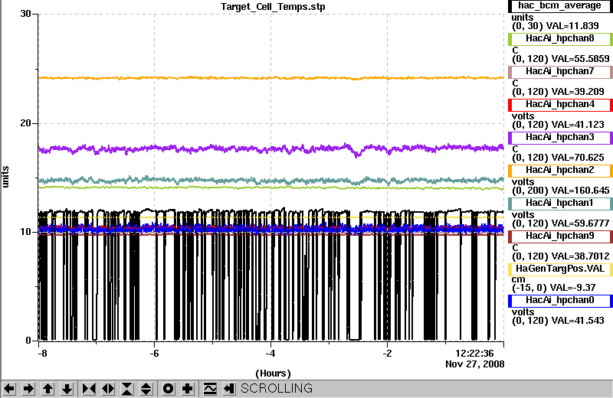Pan the plot right with right arrow
This screenshot has height=398, width=613.
[x=28, y=389]
